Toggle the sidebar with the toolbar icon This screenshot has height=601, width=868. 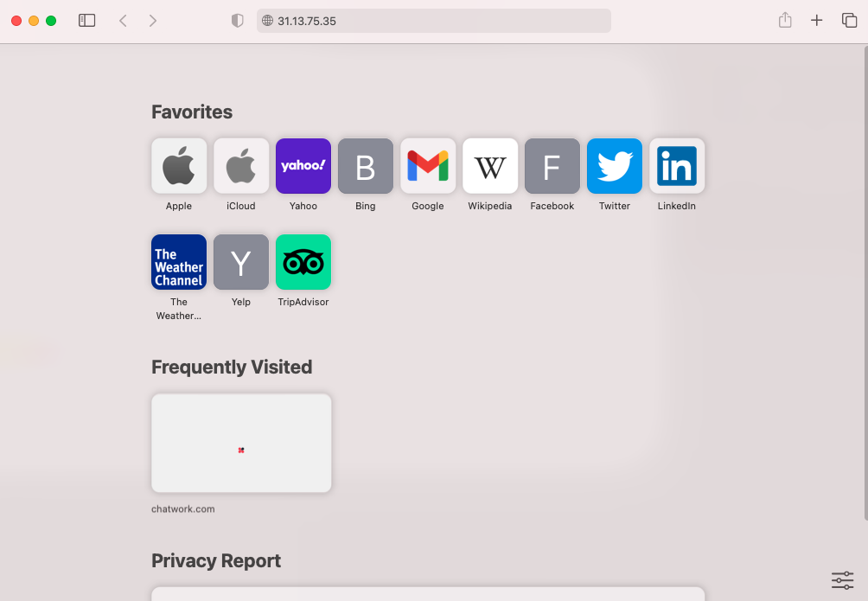click(x=87, y=21)
